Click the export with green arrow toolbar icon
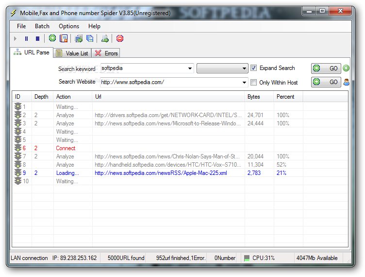 point(105,38)
